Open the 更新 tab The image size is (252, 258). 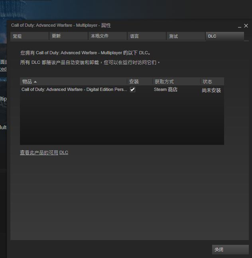(x=69, y=36)
